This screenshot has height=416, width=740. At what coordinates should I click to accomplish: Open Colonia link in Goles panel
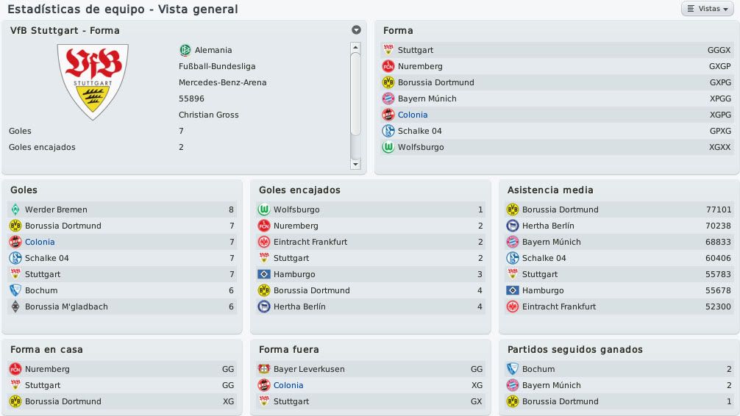point(40,242)
